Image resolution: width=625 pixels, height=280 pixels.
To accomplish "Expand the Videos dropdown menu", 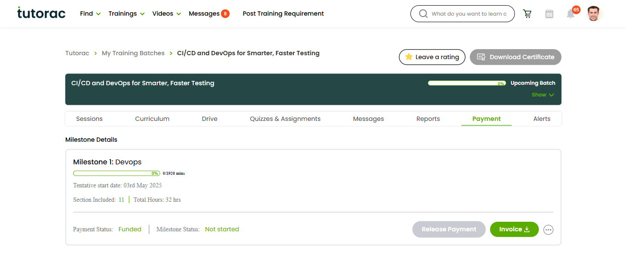I will pyautogui.click(x=167, y=14).
